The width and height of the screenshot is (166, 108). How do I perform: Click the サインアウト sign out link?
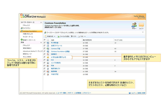click(141, 18)
